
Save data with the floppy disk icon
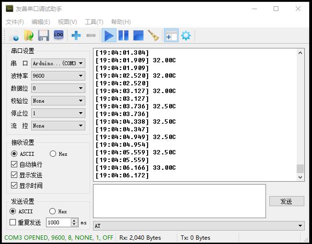tap(44, 35)
